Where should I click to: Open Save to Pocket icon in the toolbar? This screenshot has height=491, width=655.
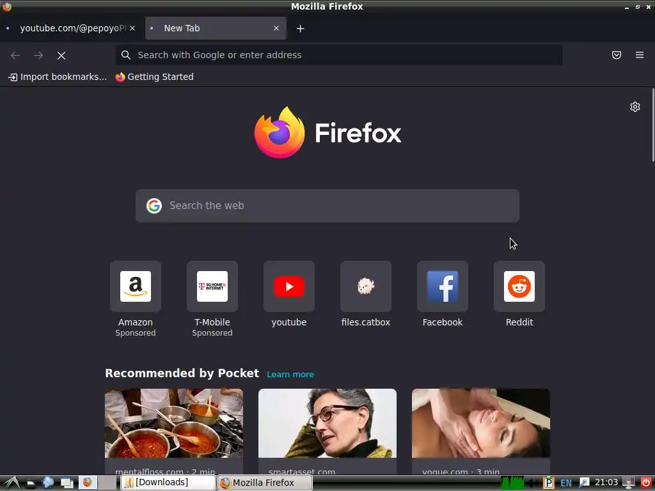pos(616,55)
